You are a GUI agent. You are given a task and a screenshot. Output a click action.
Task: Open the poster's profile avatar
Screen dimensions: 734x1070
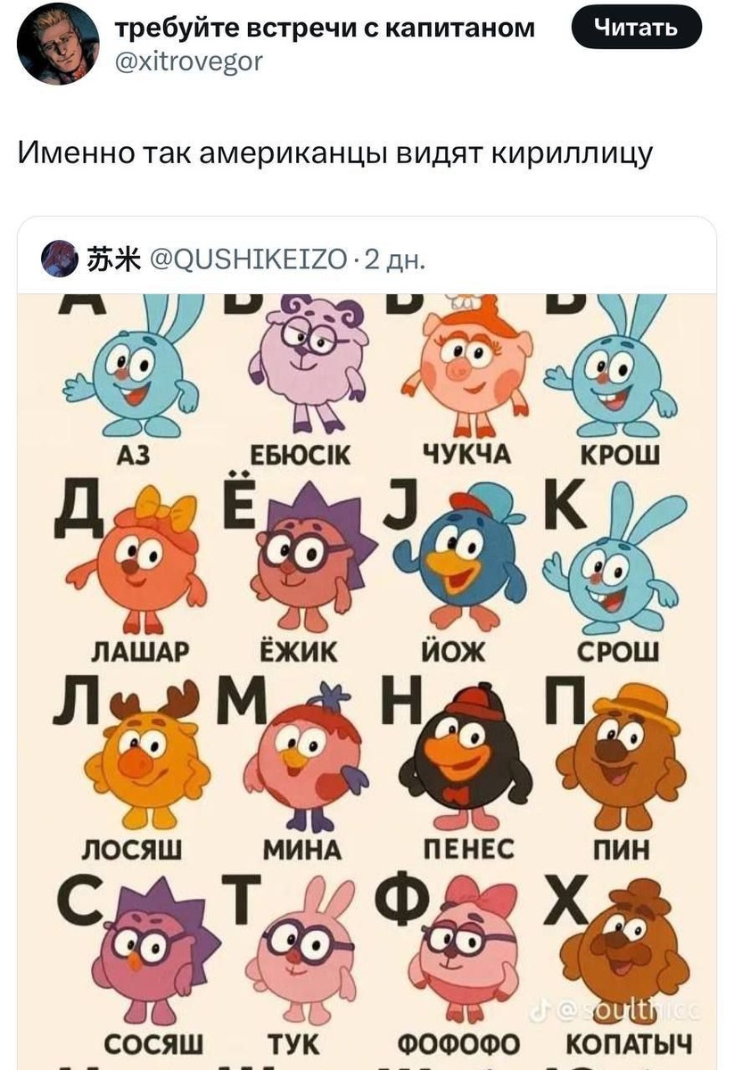click(x=58, y=44)
